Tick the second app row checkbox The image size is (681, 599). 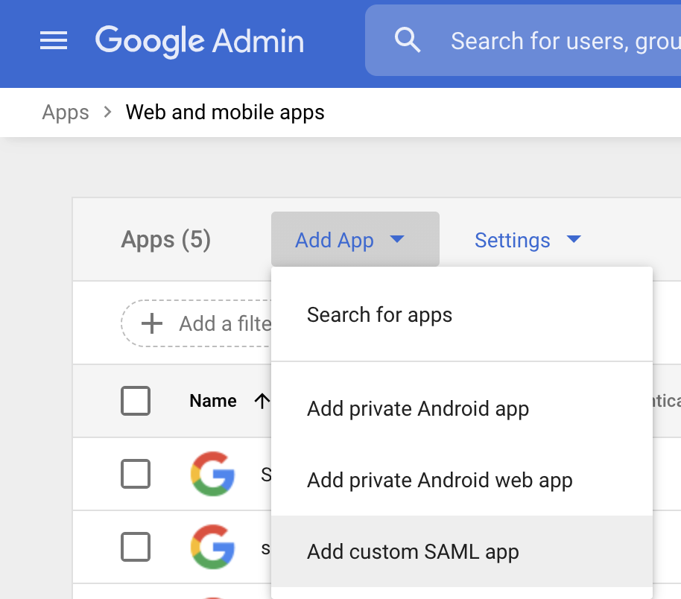pyautogui.click(x=136, y=546)
